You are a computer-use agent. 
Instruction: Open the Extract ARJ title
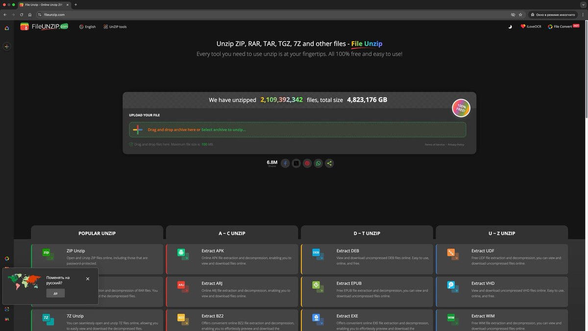212,283
